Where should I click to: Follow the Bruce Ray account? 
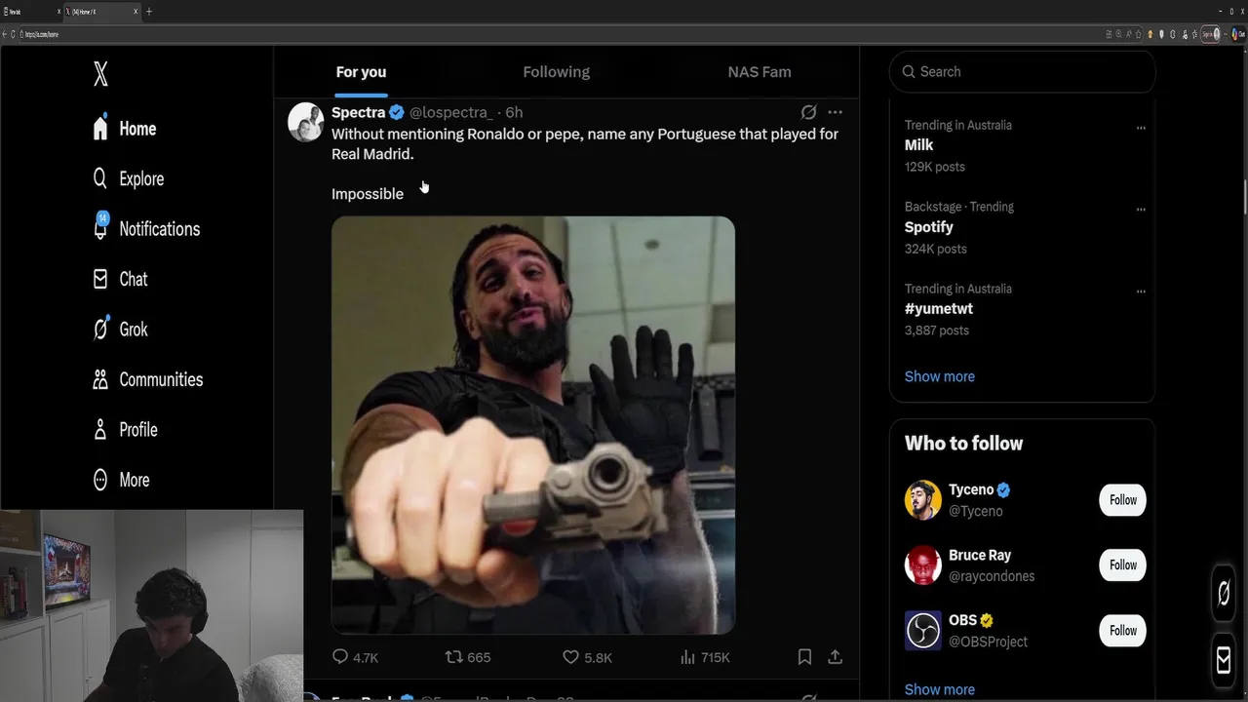1122,565
